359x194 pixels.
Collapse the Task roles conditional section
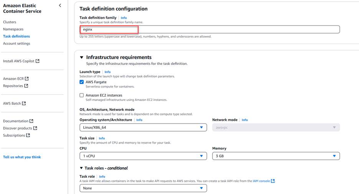coord(81,168)
